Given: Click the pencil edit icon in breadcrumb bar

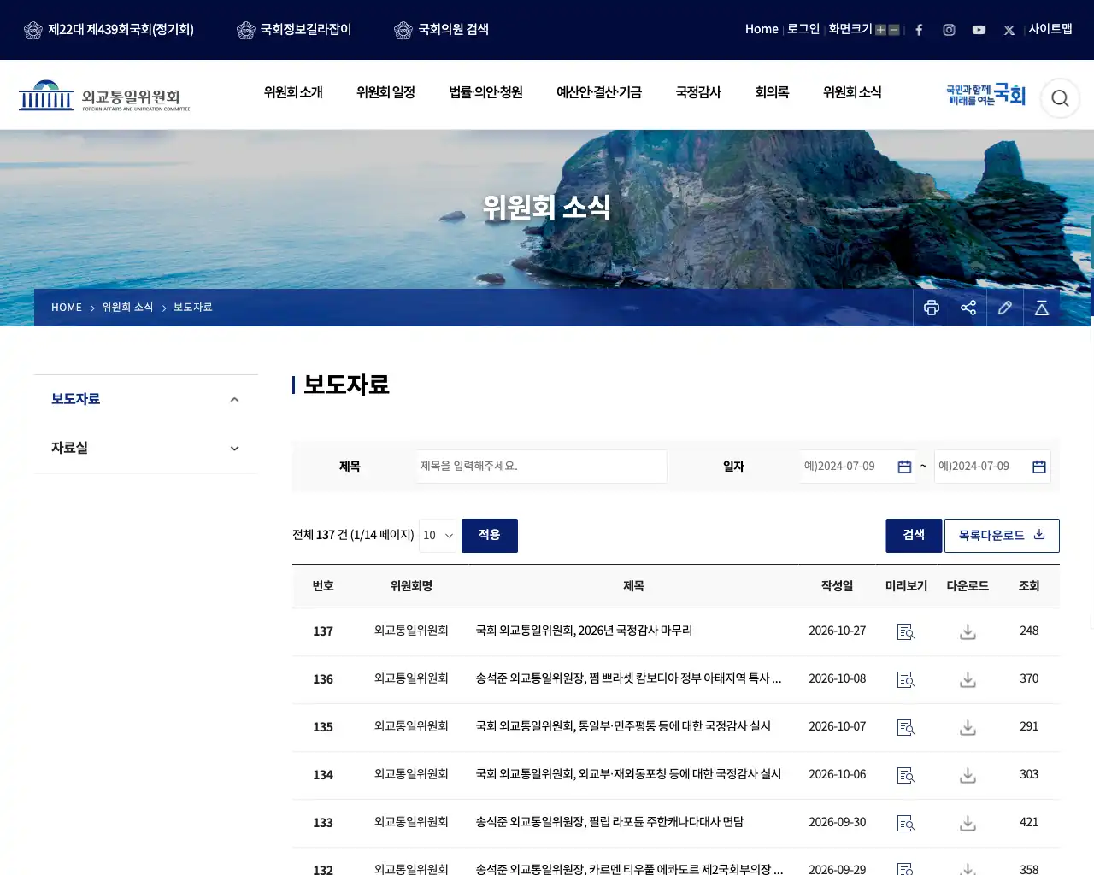Looking at the screenshot, I should tap(1005, 308).
